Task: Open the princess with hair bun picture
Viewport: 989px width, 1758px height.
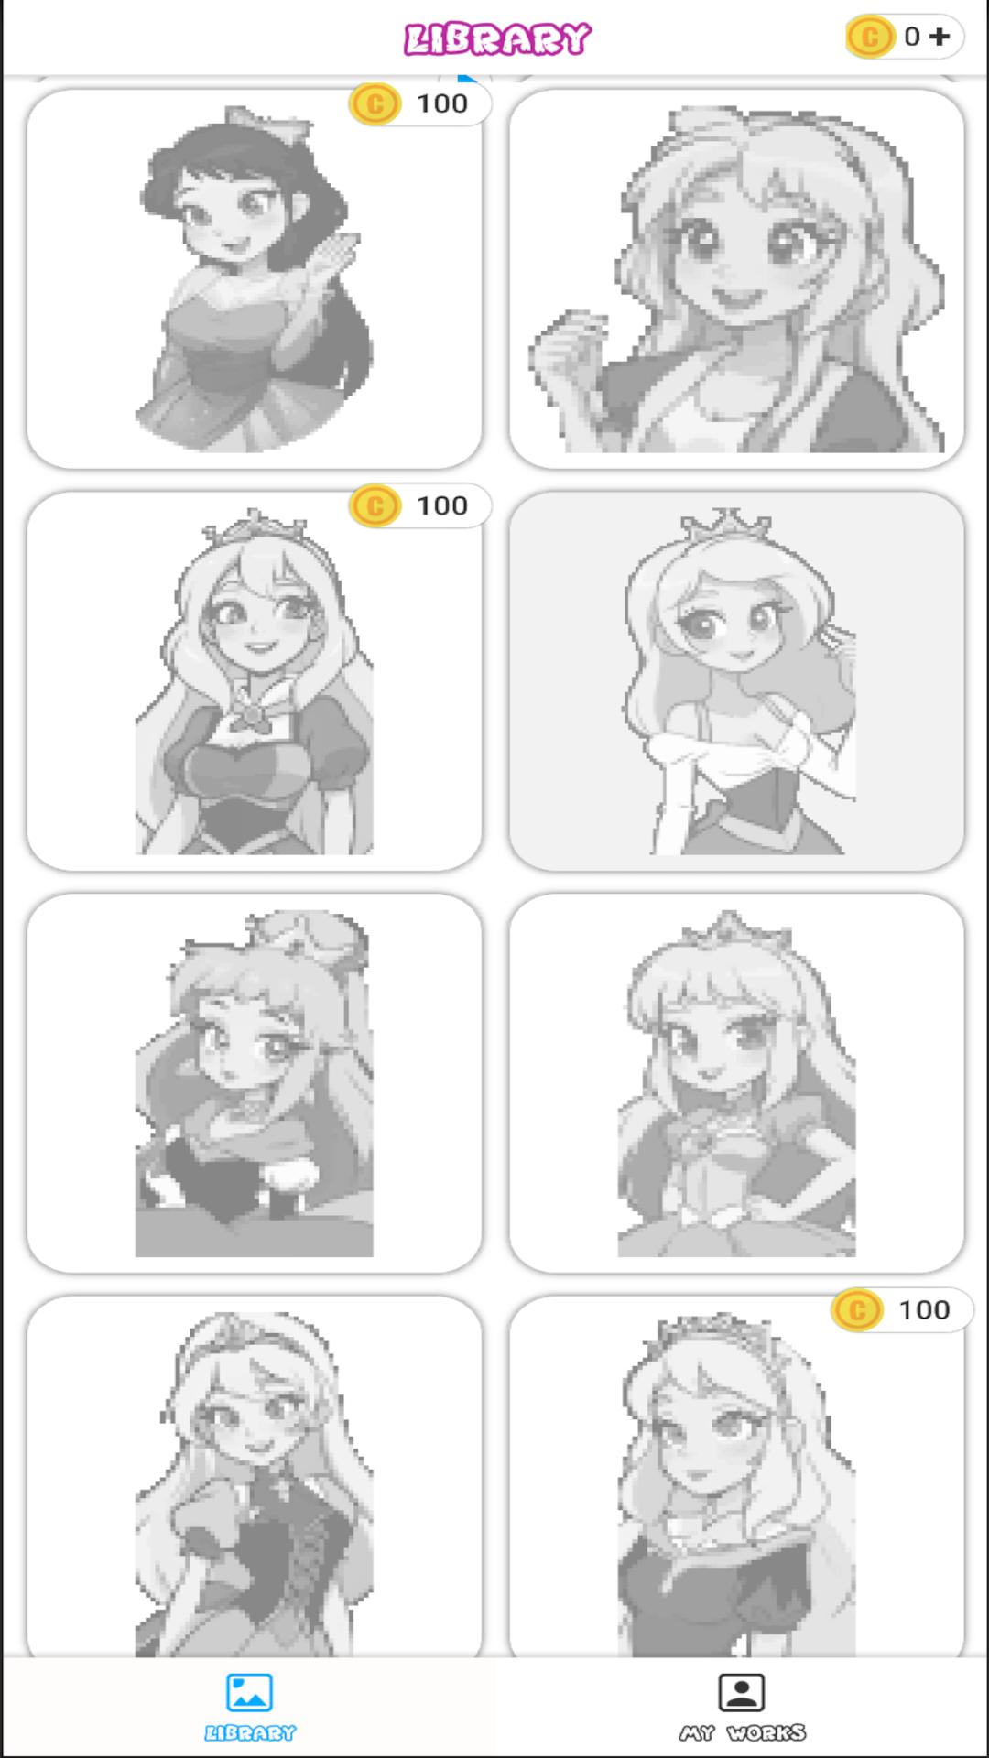Action: (x=255, y=1083)
